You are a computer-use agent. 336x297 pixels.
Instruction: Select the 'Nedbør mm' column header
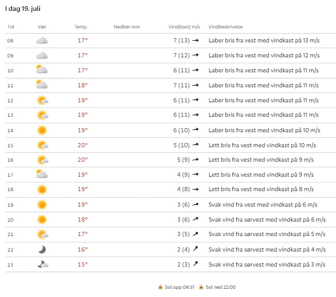pos(126,27)
